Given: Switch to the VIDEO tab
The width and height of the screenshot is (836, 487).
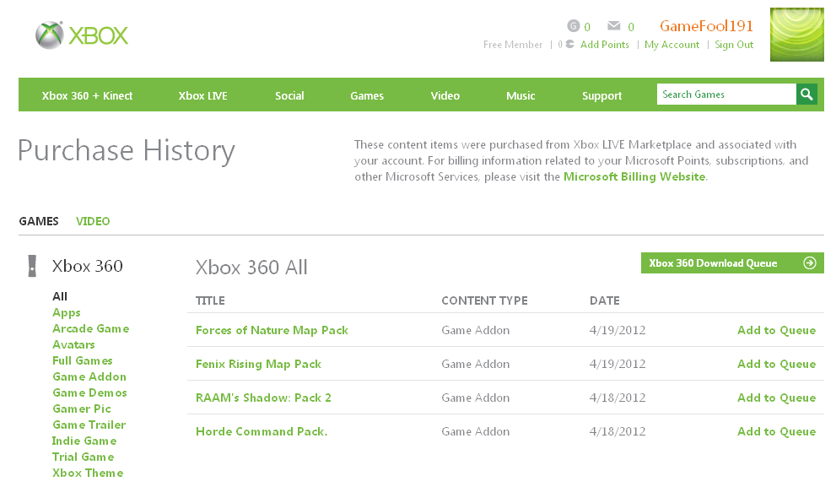Looking at the screenshot, I should tap(93, 221).
